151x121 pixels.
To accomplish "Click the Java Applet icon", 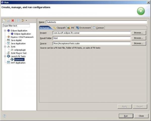I will pyautogui.click(x=9, y=40).
